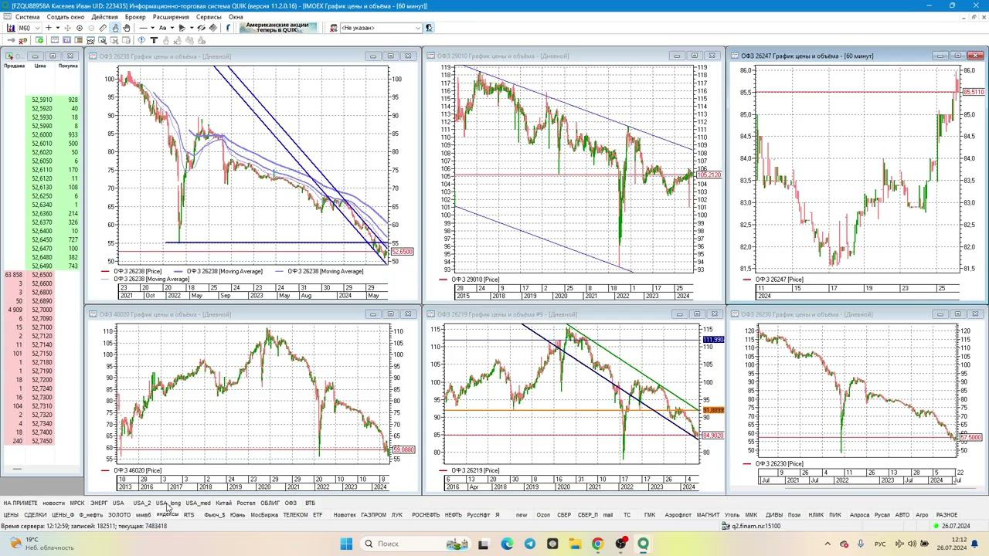Switch to the ВТБ tab
The width and height of the screenshot is (989, 556).
(x=310, y=503)
